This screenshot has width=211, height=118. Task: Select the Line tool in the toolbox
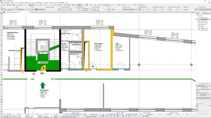coord(1,87)
